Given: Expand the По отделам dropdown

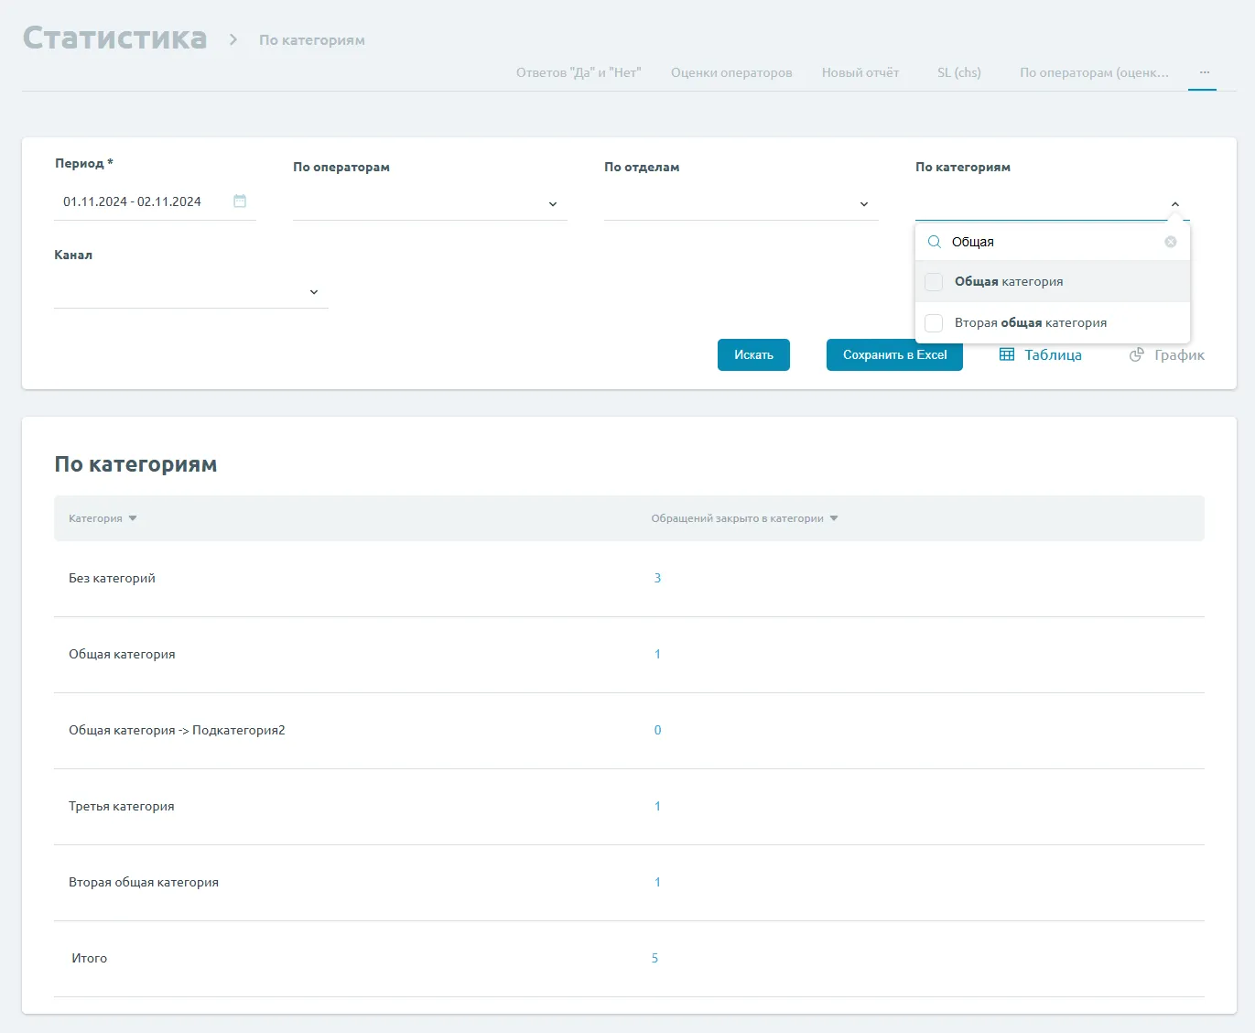Looking at the screenshot, I should 864,204.
